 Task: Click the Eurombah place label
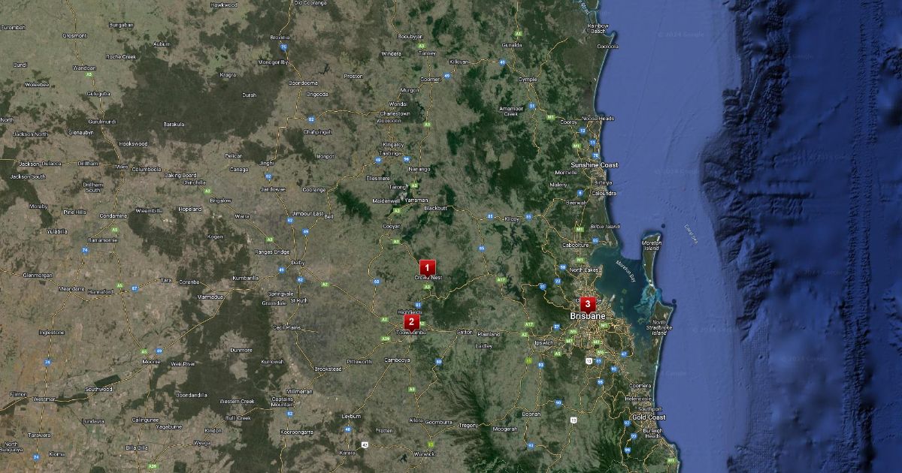[x=13, y=27]
